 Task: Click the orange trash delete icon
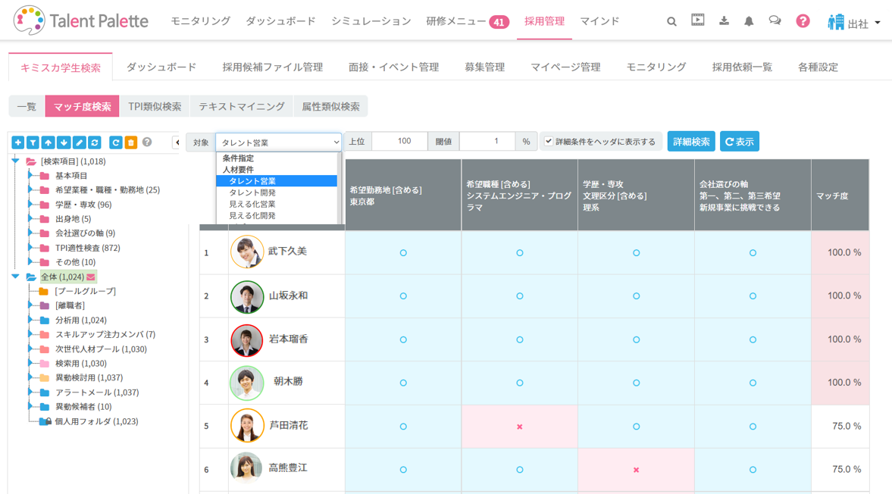[x=131, y=142]
